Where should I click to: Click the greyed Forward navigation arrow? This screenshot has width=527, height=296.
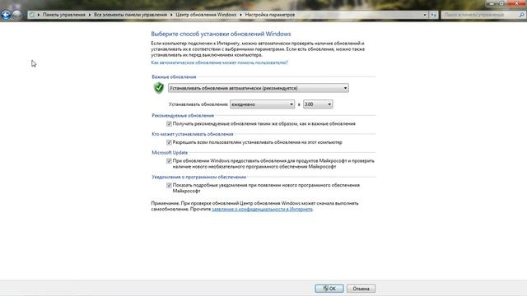click(x=16, y=15)
